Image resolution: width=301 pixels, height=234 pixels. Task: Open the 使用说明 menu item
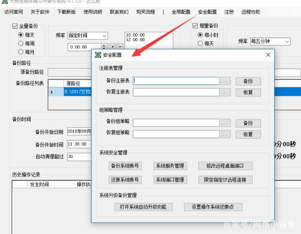93,12
